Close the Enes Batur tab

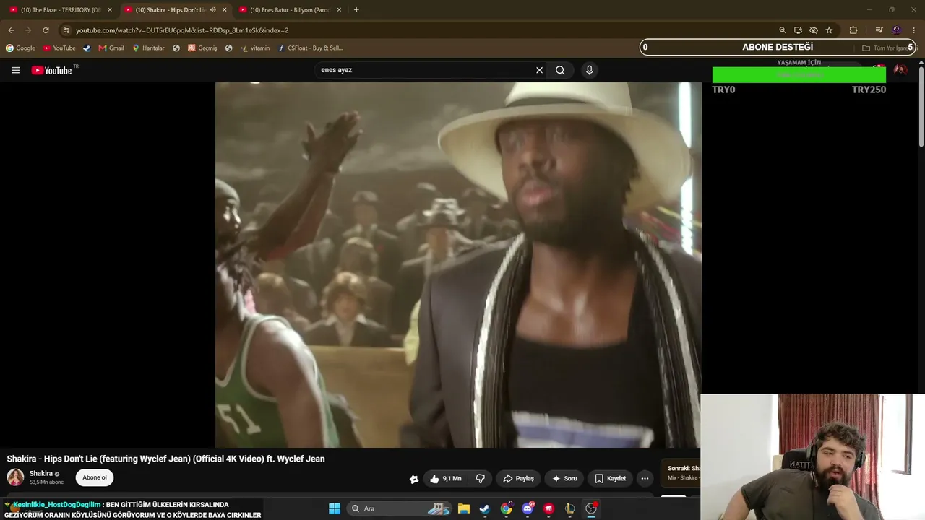[x=339, y=10]
